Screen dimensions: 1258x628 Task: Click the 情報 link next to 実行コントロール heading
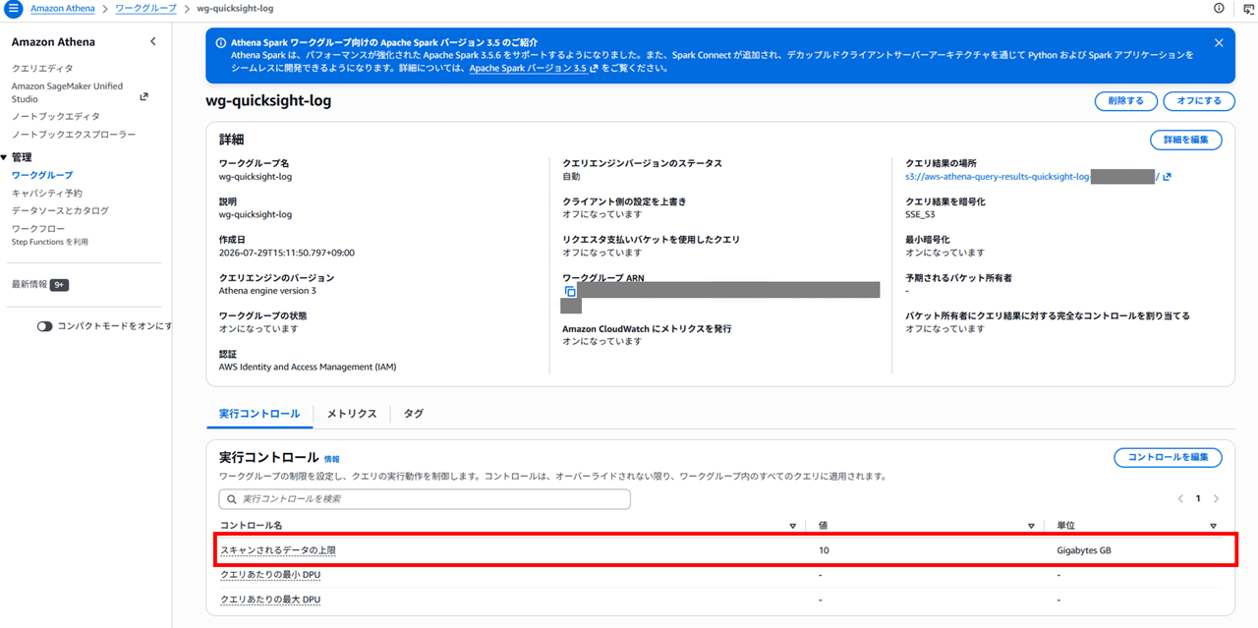click(x=332, y=459)
